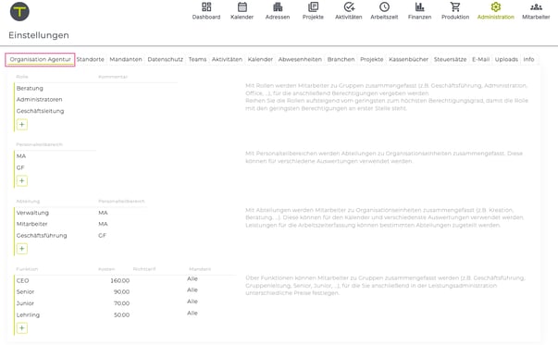Add a new Personalteilbereich with plus button
558x345 pixels.
[22, 180]
